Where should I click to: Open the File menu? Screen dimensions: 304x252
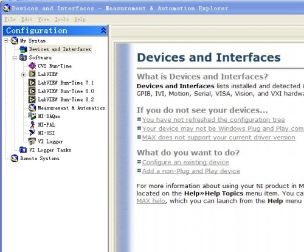10,19
